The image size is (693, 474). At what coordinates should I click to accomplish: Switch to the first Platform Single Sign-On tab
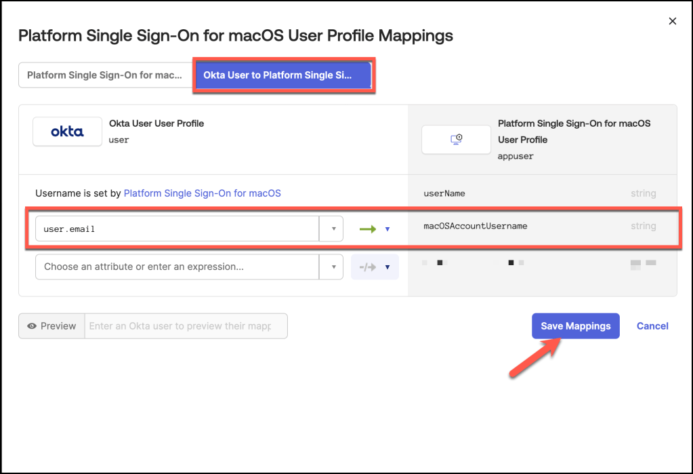click(x=104, y=75)
